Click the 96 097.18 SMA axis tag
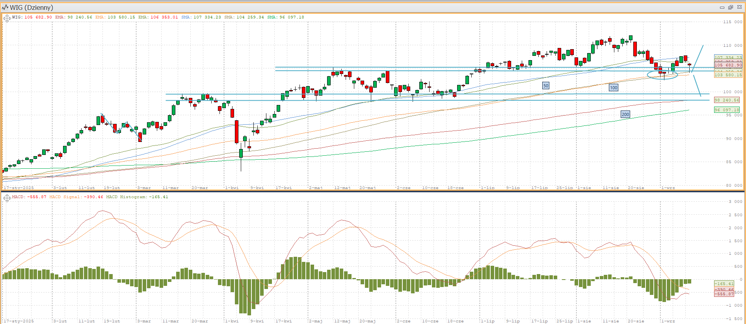This screenshot has height=324, width=746. (727, 110)
